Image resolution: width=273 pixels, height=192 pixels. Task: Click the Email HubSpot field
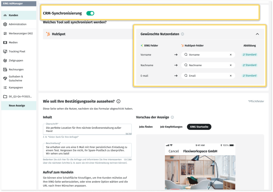[x=208, y=76]
